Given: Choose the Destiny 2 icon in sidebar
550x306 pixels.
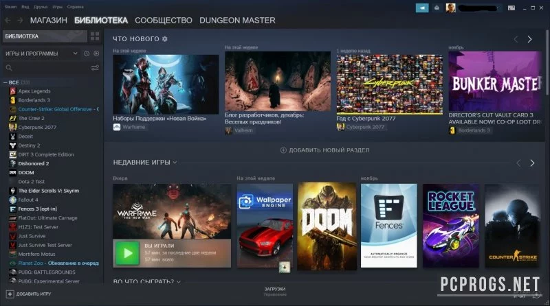Looking at the screenshot, I should (12, 145).
